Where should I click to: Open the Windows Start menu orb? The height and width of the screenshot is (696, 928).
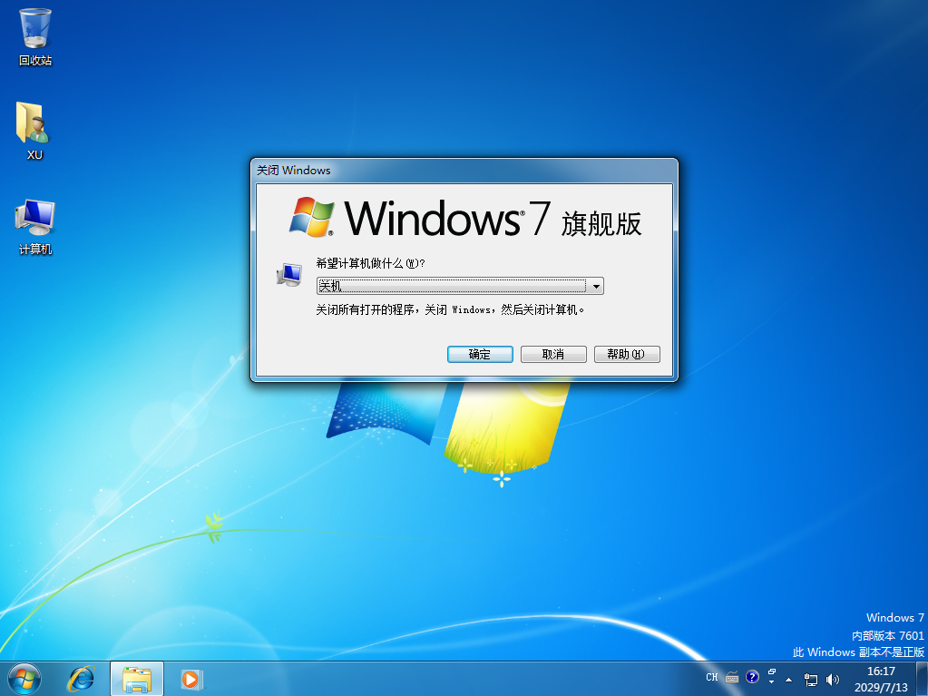[24, 678]
